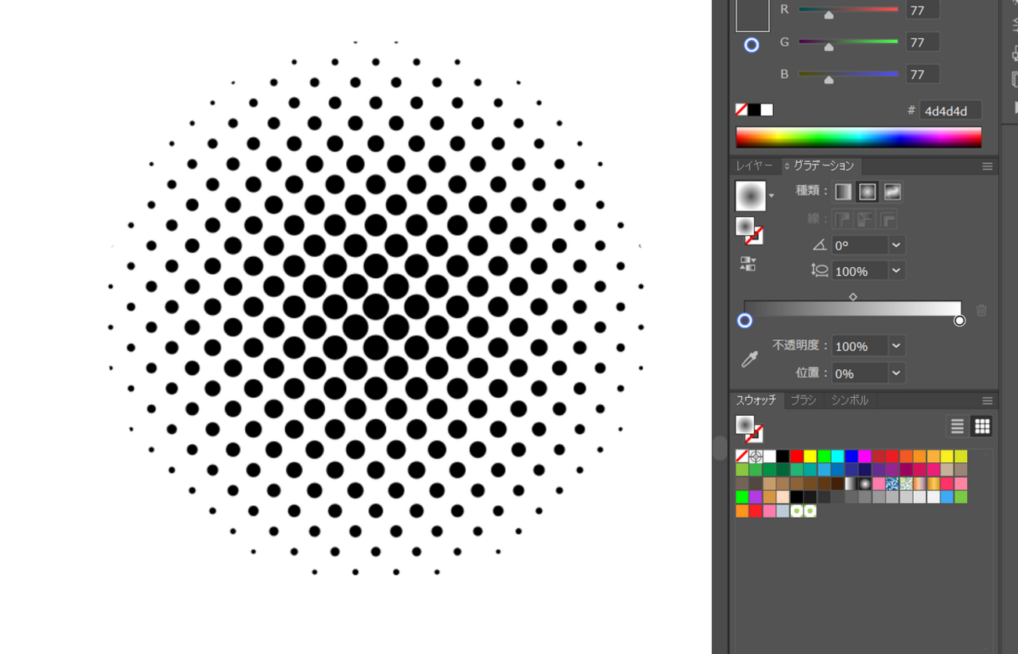
Task: Click the B value input field
Action: [x=922, y=74]
